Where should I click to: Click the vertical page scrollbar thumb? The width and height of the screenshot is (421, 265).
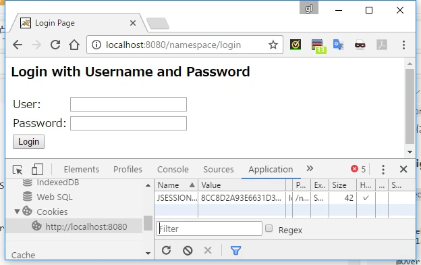410,107
